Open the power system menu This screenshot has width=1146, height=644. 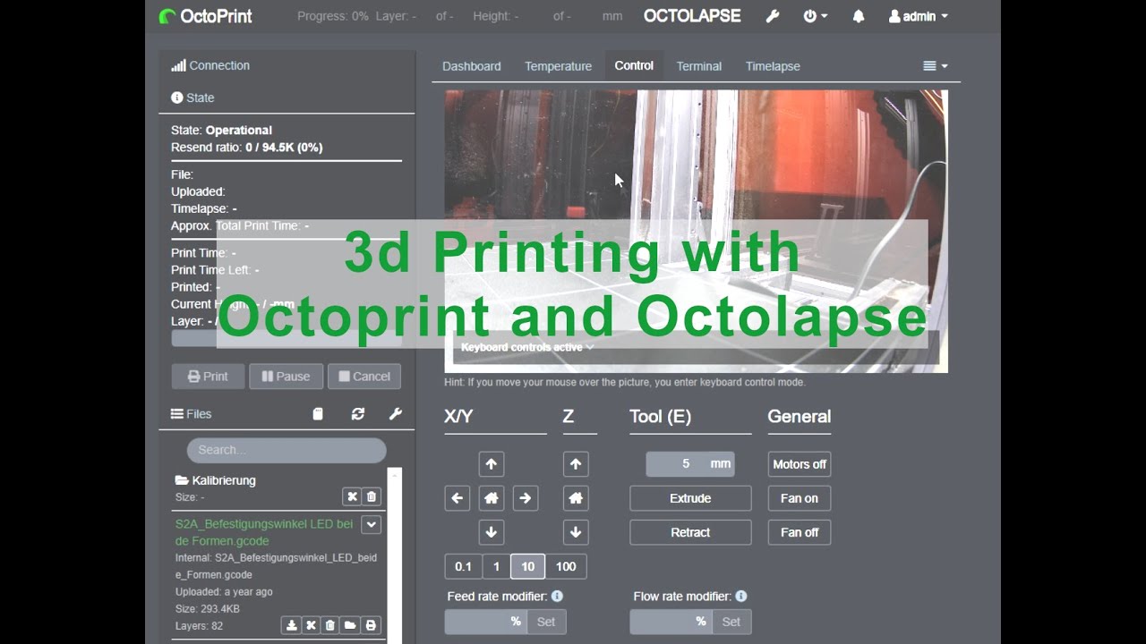click(815, 16)
